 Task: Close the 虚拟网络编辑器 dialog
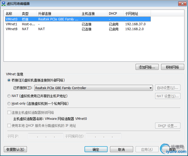pos(182,4)
